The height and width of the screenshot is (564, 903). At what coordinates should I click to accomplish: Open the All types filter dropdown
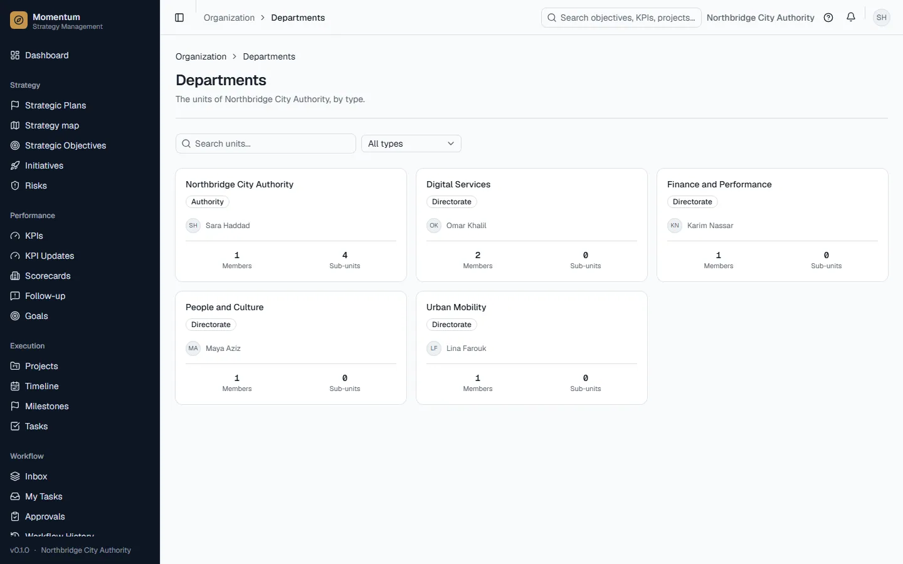point(411,144)
